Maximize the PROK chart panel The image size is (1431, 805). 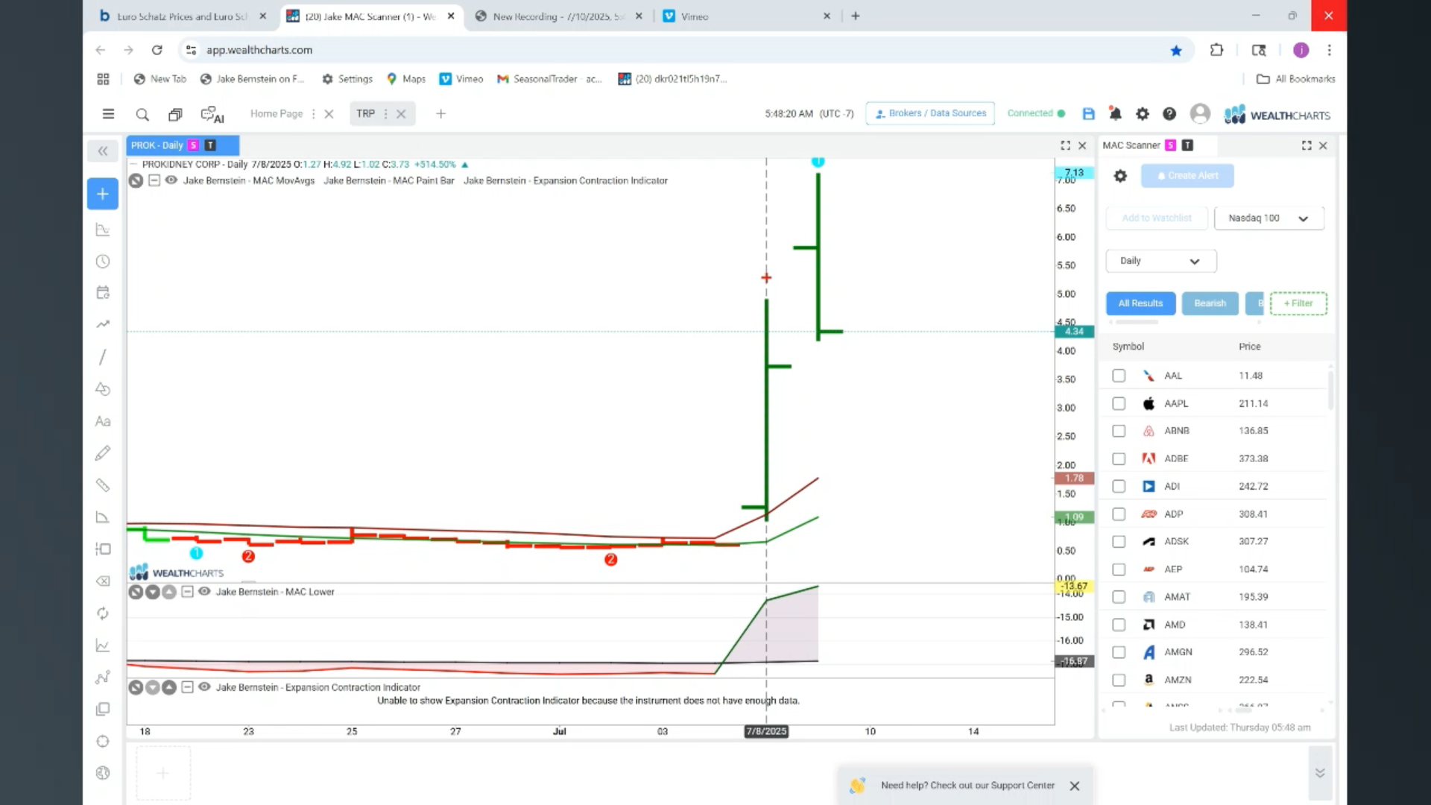(x=1065, y=145)
